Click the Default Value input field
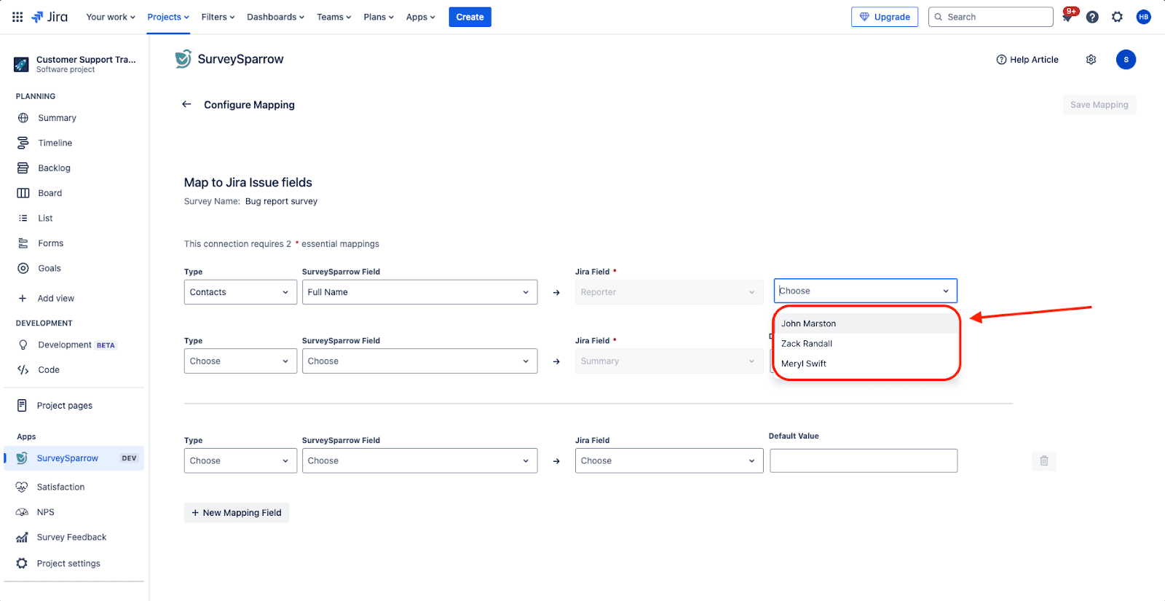 pyautogui.click(x=863, y=460)
